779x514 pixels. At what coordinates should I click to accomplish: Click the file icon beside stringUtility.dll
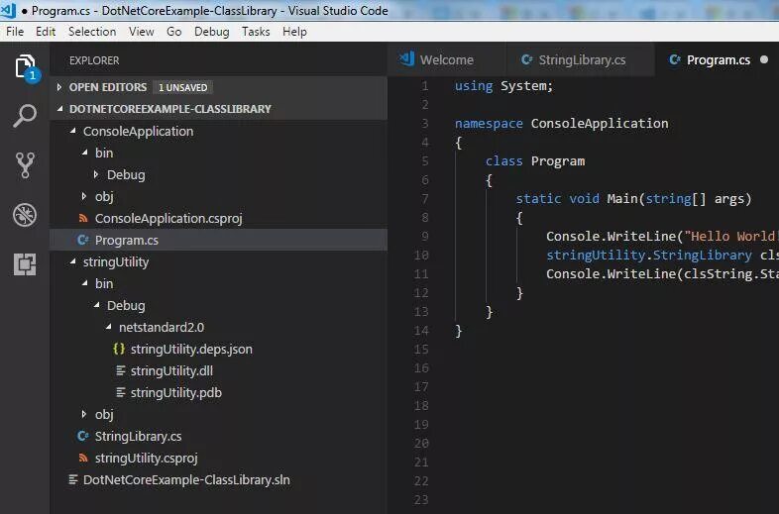click(120, 370)
